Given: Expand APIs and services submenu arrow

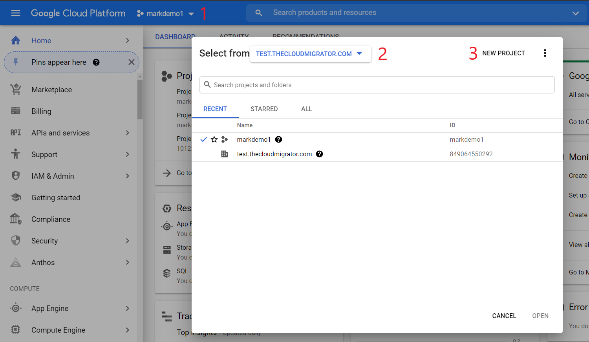Looking at the screenshot, I should [128, 133].
